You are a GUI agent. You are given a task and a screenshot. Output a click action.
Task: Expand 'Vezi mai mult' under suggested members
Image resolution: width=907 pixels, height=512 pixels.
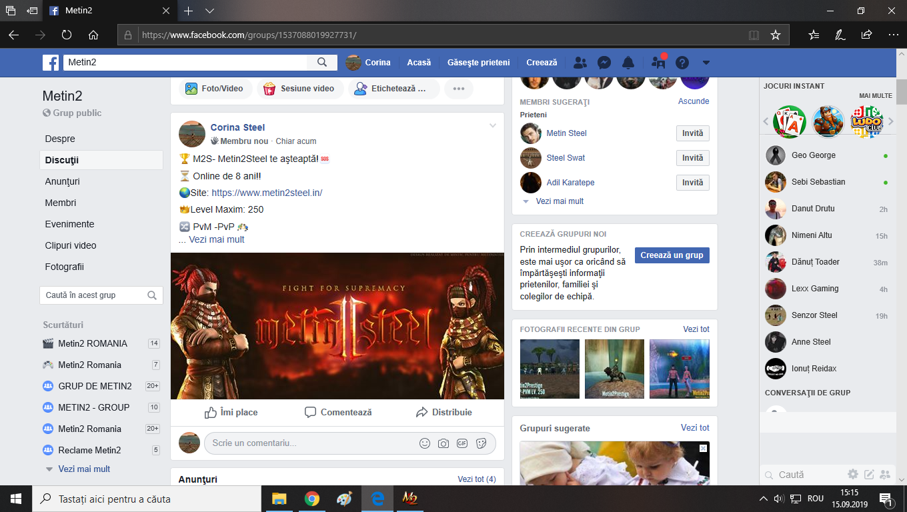[560, 201]
